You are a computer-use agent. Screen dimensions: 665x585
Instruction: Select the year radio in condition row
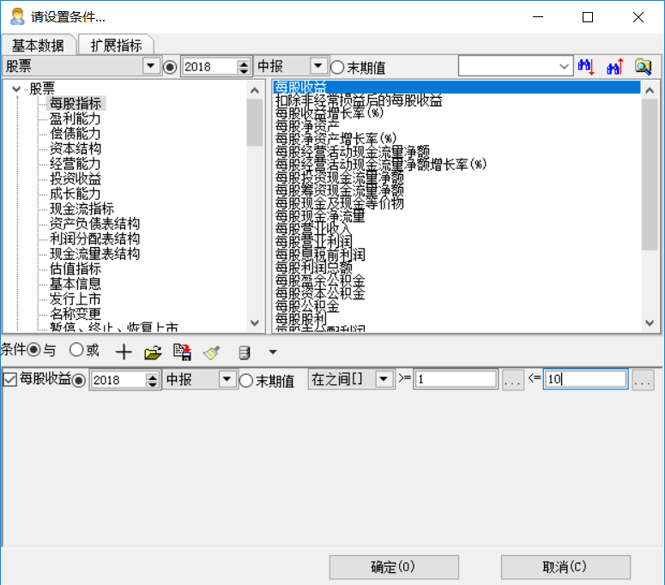[78, 380]
